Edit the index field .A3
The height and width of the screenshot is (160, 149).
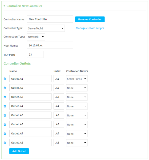point(59,97)
